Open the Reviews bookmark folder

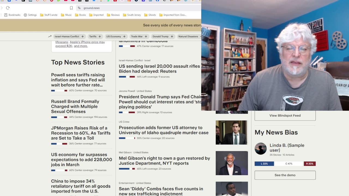113,15
